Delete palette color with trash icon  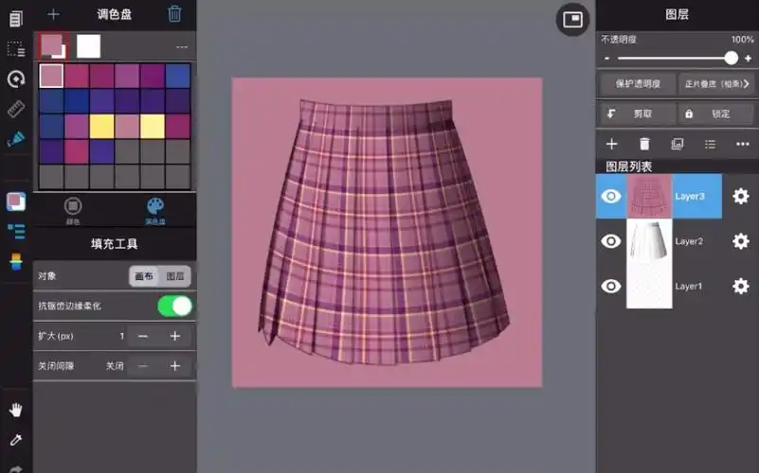[x=174, y=13]
